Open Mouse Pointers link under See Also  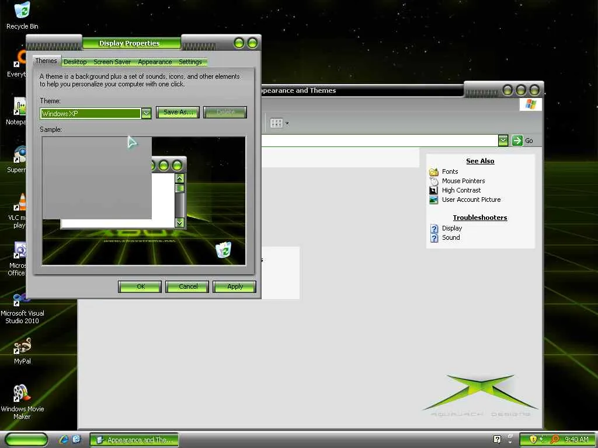(x=463, y=181)
